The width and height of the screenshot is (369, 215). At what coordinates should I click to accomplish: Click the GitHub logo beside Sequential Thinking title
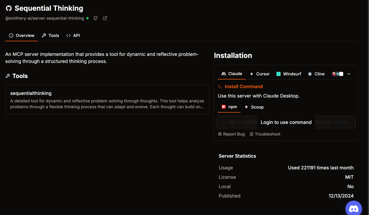(x=9, y=8)
